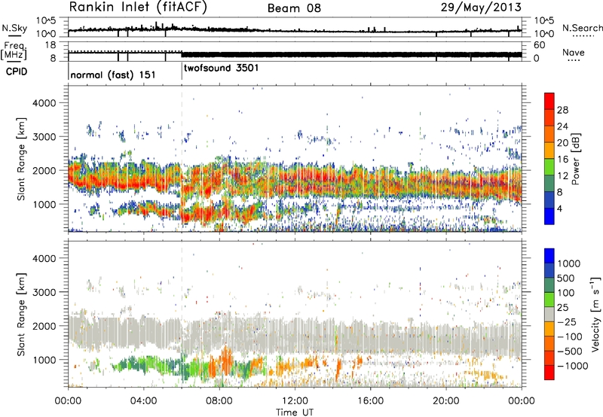
Task: Click the 'Beam 08' heading
Action: point(294,8)
